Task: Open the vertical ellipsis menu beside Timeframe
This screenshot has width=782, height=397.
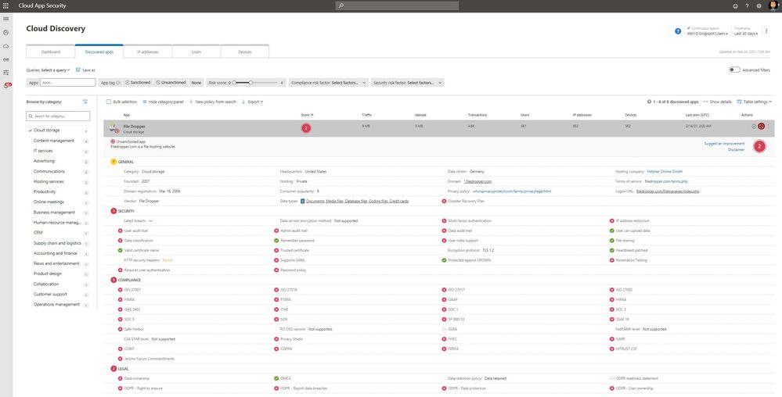Action: (x=766, y=31)
